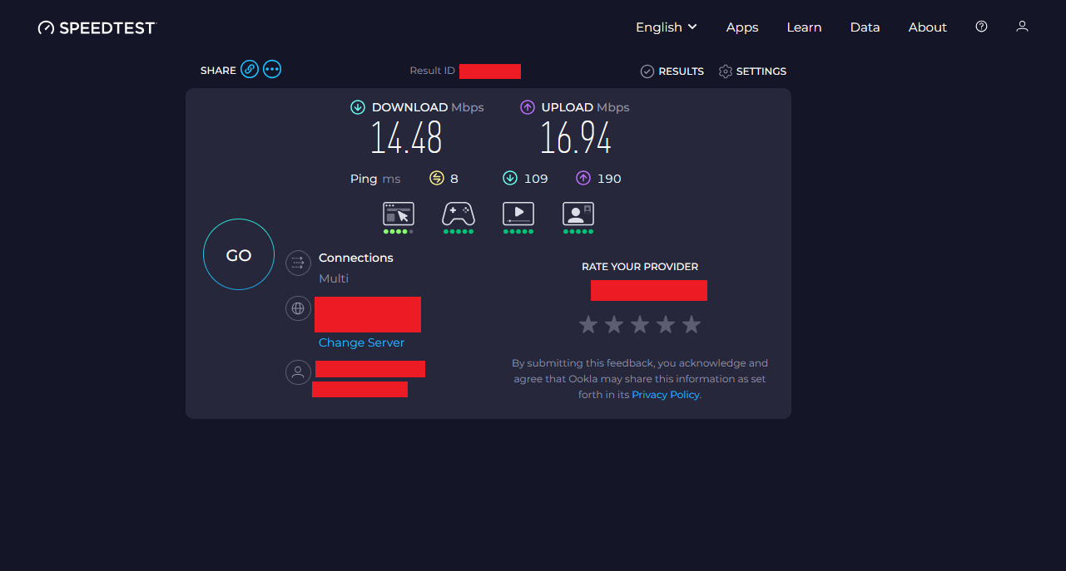Click the upload arrow icon
The height and width of the screenshot is (571, 1066).
coord(528,107)
